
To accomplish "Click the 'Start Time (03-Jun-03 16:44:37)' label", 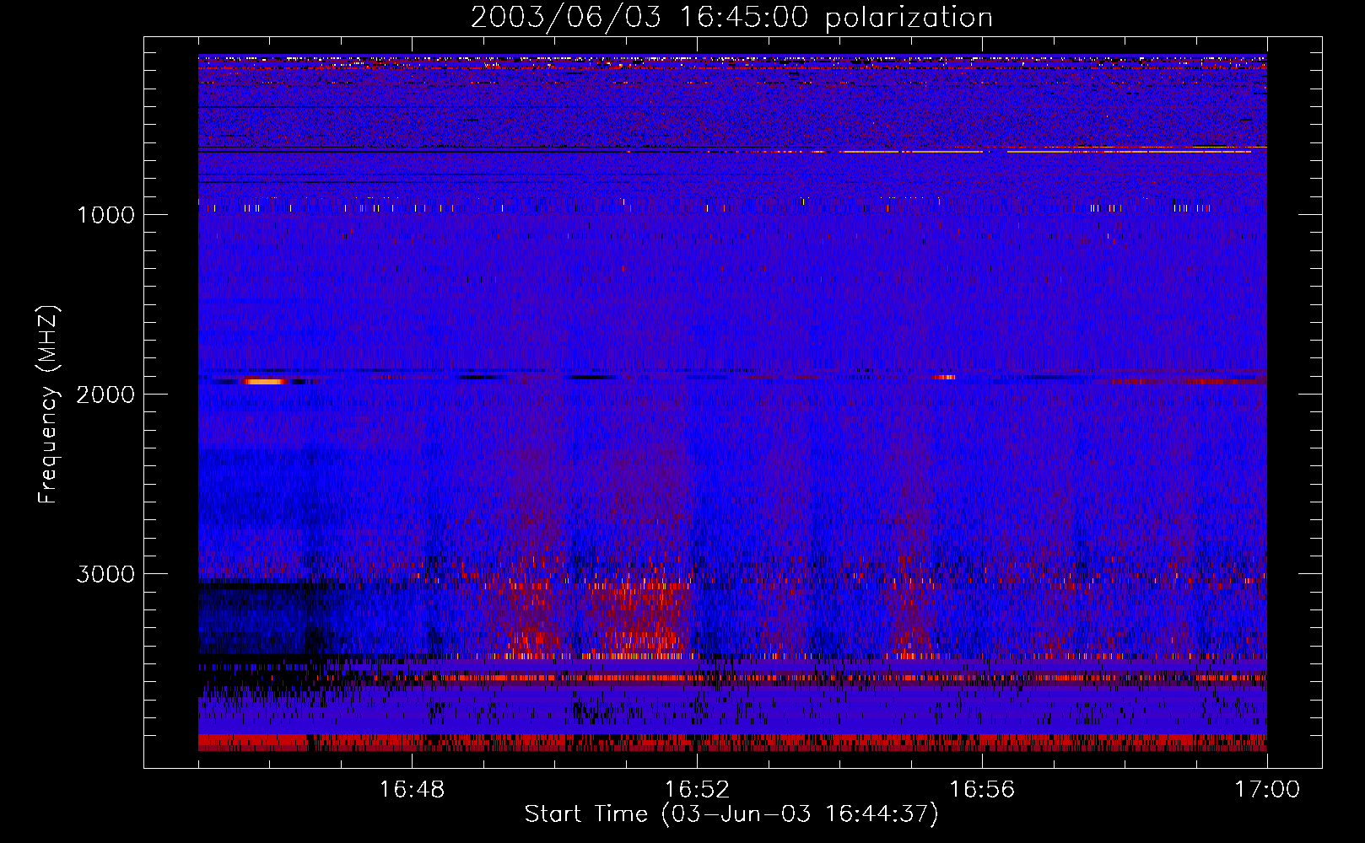I will coord(731,814).
